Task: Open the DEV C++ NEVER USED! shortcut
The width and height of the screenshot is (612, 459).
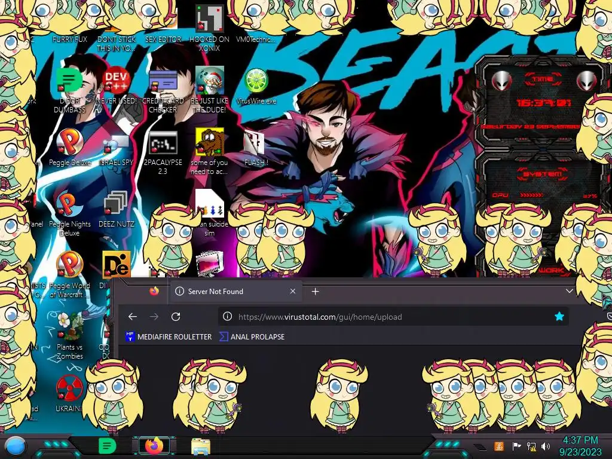Action: click(x=116, y=81)
